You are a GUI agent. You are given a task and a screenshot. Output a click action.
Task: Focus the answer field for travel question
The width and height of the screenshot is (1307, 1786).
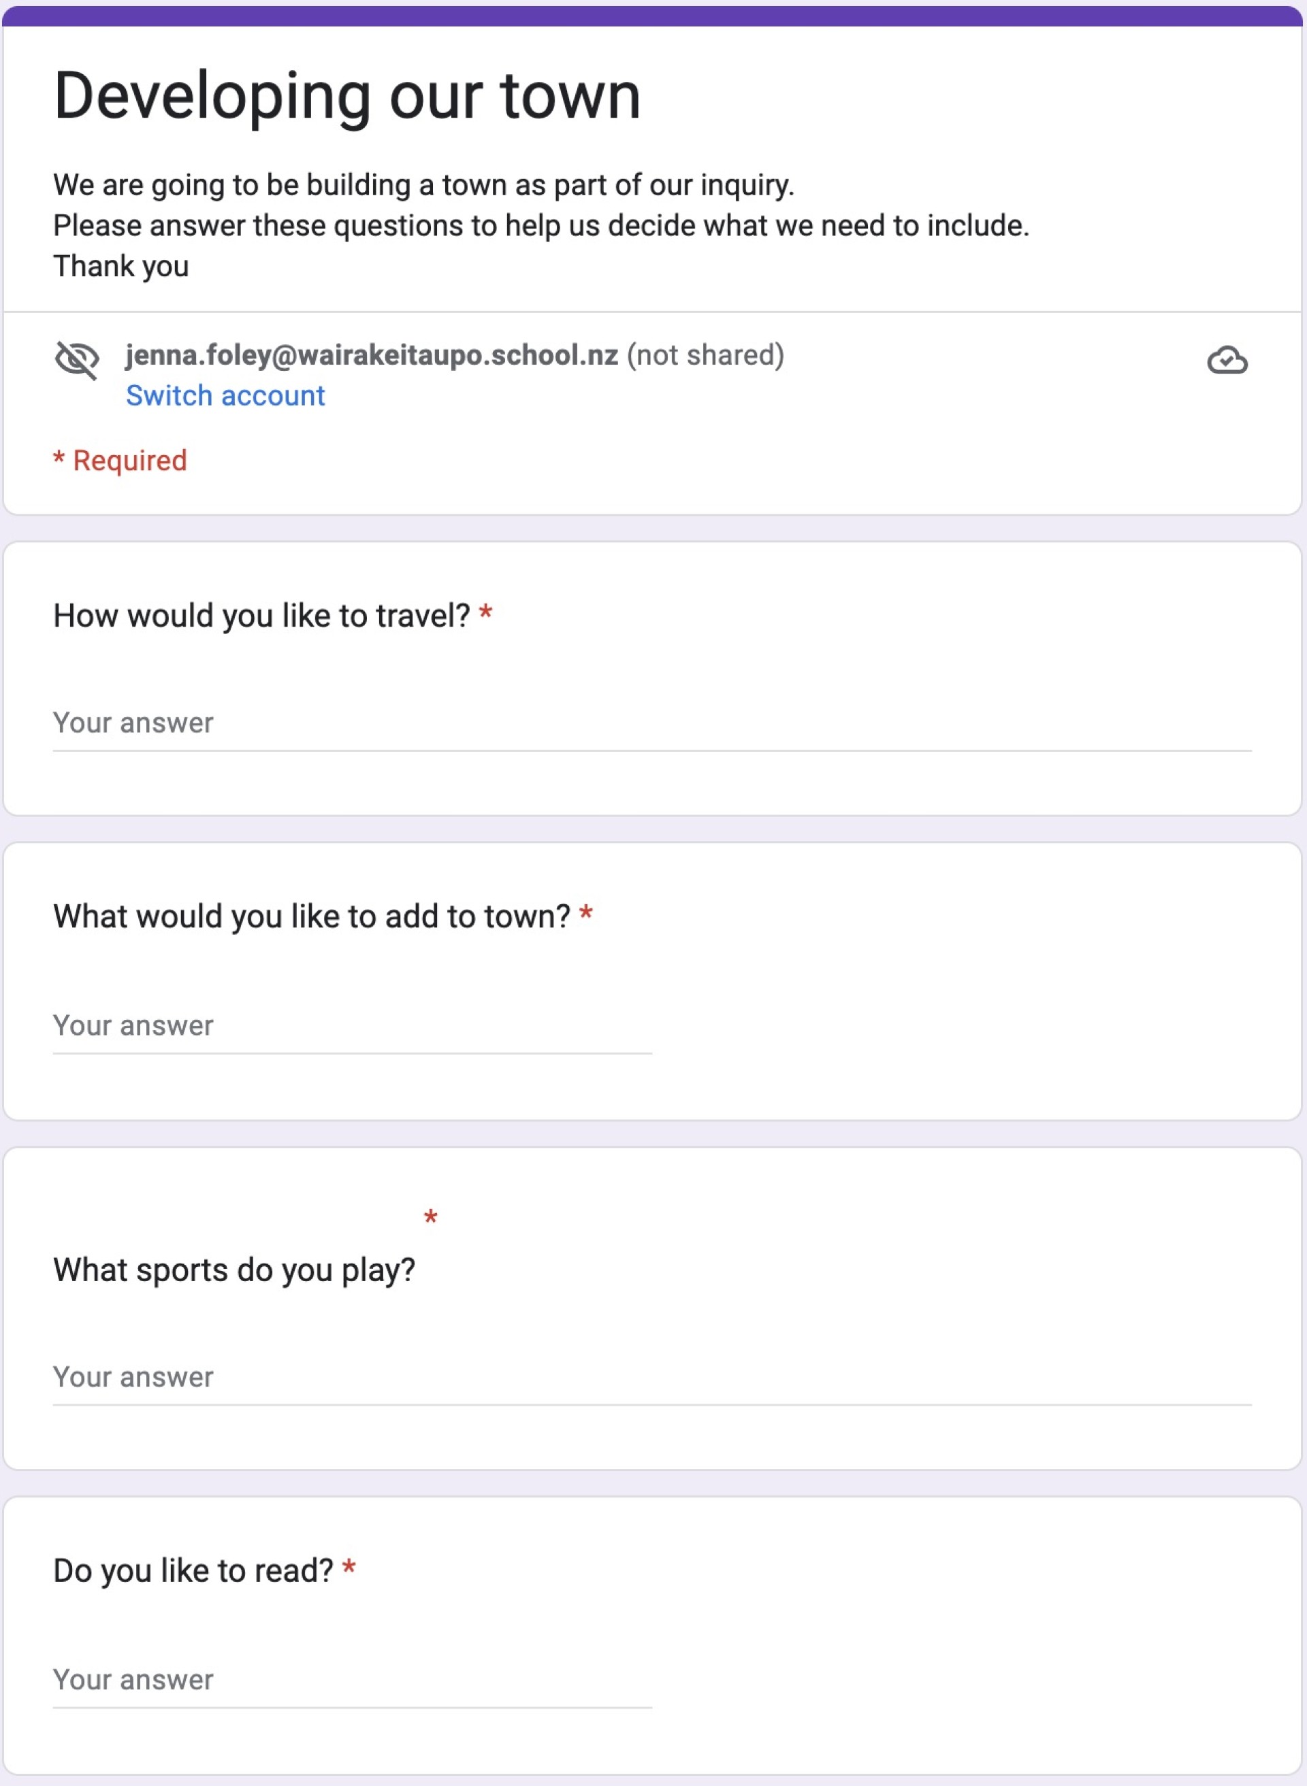point(652,723)
